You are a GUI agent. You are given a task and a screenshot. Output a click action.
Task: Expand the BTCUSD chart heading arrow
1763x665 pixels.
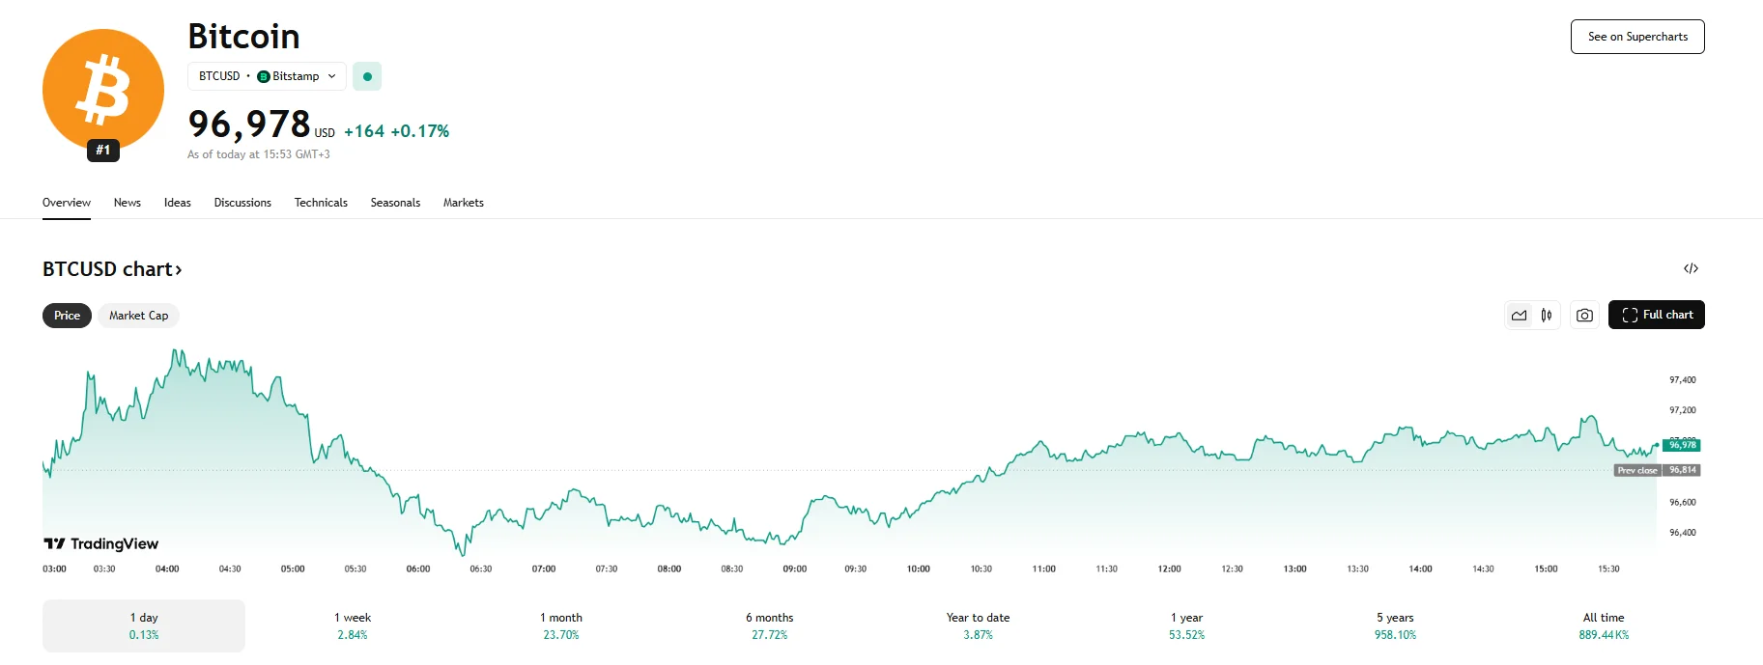(179, 270)
